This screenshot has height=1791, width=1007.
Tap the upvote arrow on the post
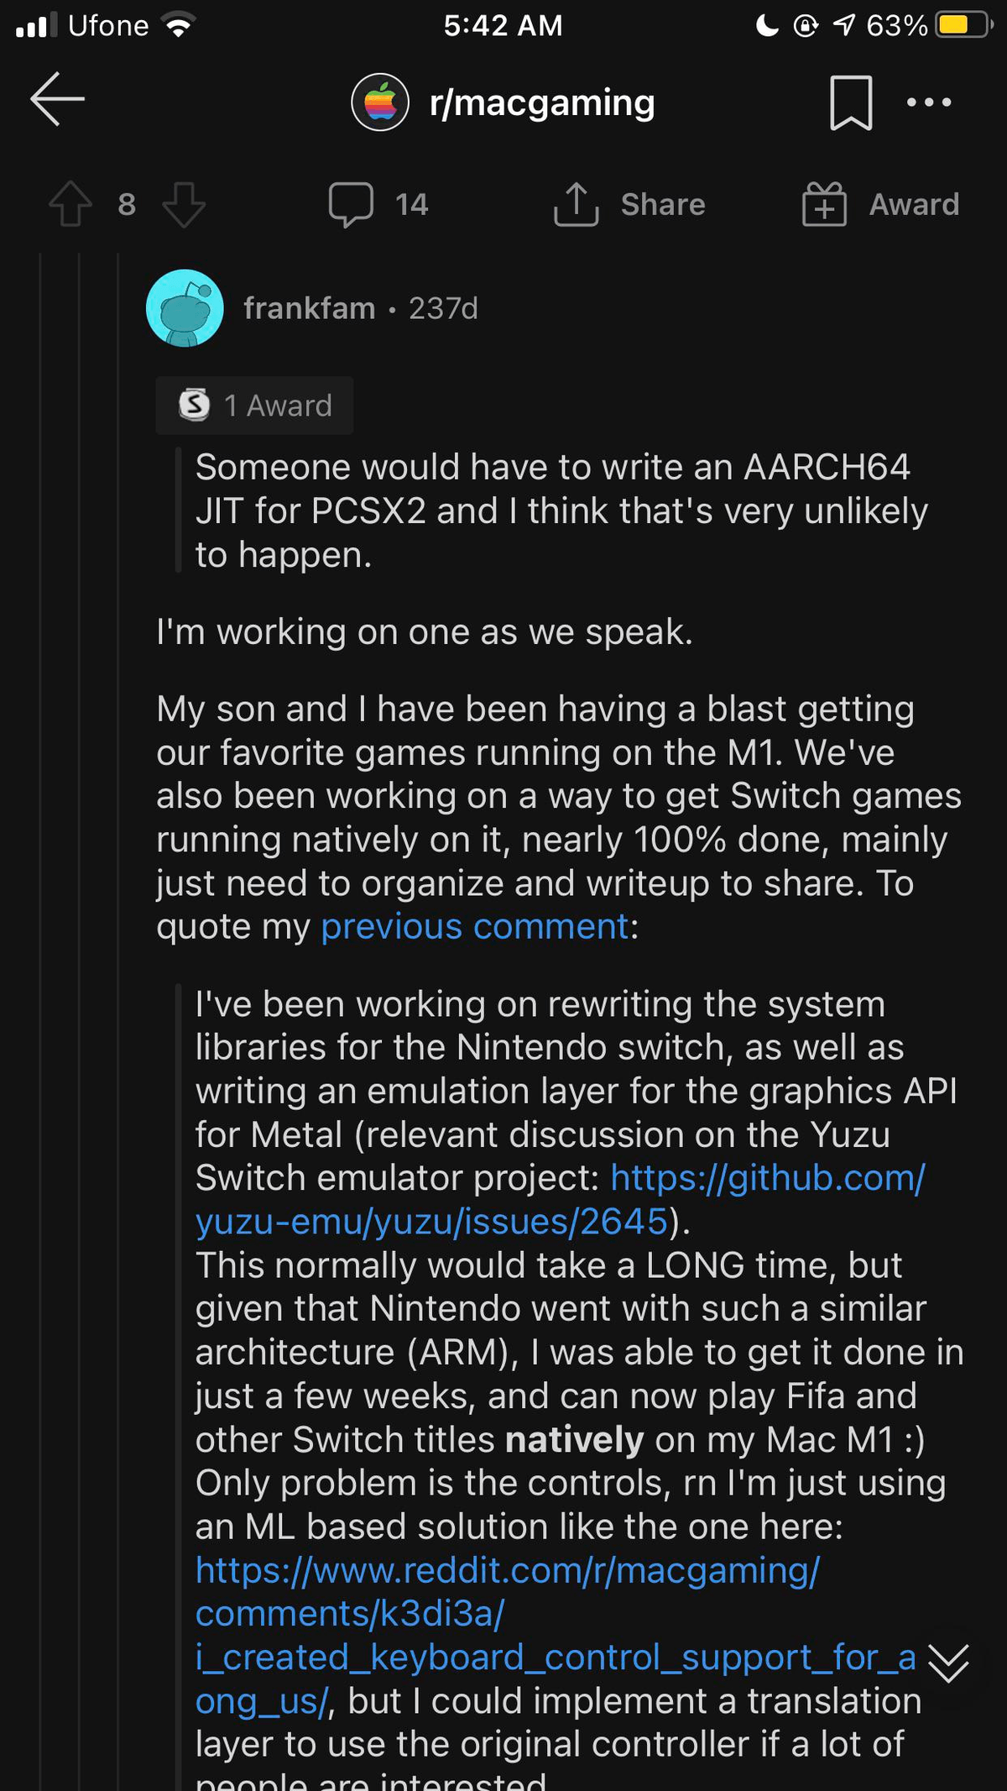pos(70,204)
